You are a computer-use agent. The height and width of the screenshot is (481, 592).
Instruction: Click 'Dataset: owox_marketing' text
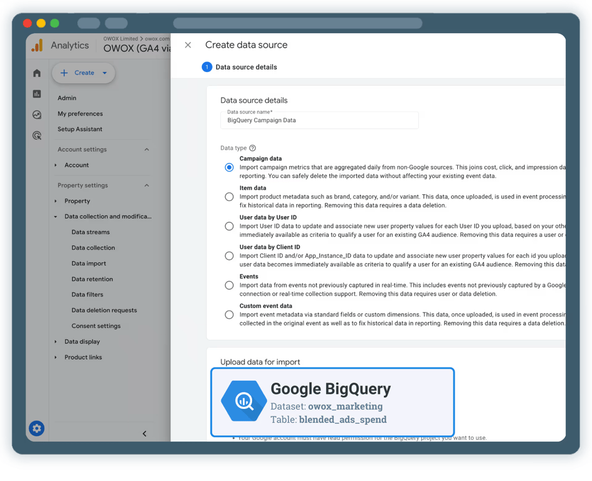tap(327, 406)
